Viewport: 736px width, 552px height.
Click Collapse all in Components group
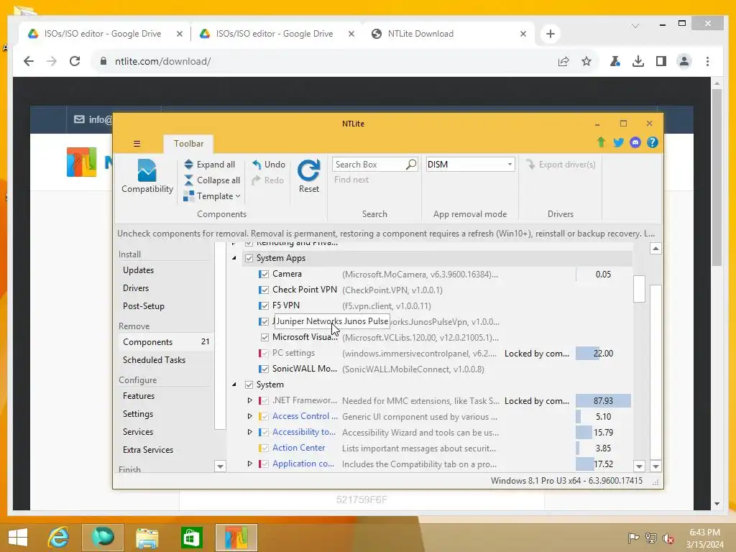[x=212, y=180]
